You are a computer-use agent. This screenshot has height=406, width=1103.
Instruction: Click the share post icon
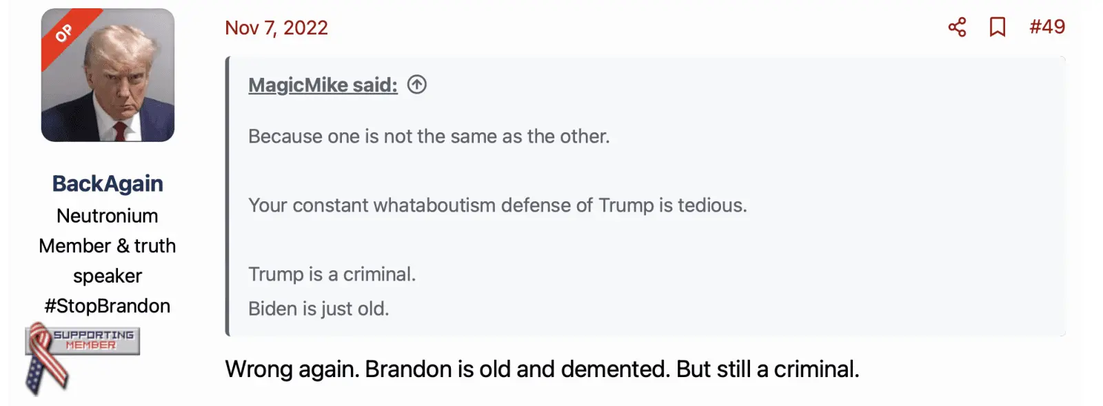point(957,28)
